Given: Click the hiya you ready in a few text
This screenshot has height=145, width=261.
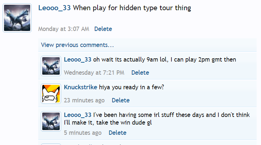Looking at the screenshot, I should [131, 87].
